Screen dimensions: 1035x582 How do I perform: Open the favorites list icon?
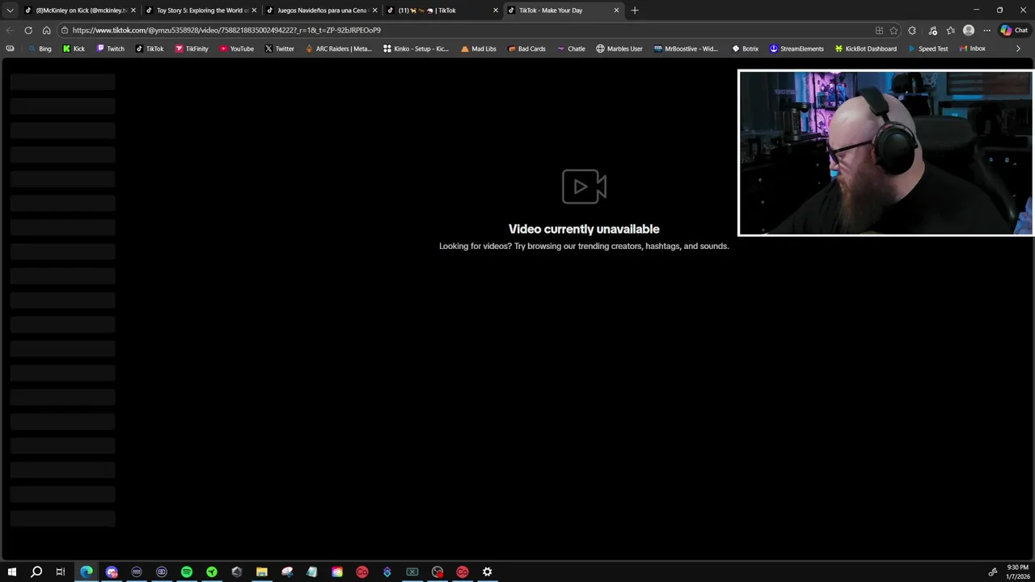951,30
